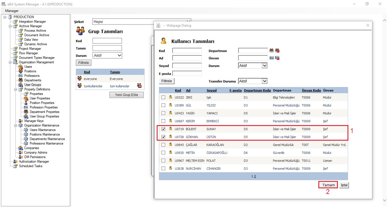389x207 pixels.
Task: Open Process Archive tree node
Action: coord(35,31)
